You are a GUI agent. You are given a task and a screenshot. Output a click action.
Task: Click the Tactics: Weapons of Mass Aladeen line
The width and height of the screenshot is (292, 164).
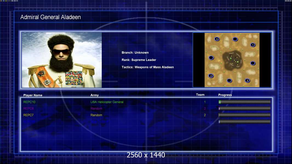click(148, 67)
